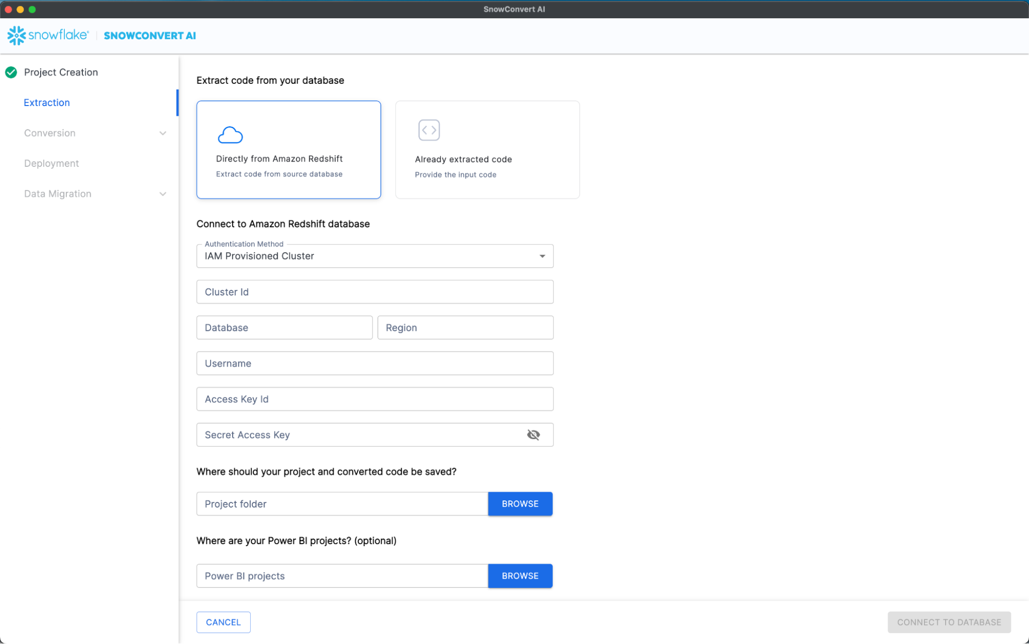
Task: Click Connect to Database button
Action: tap(949, 622)
